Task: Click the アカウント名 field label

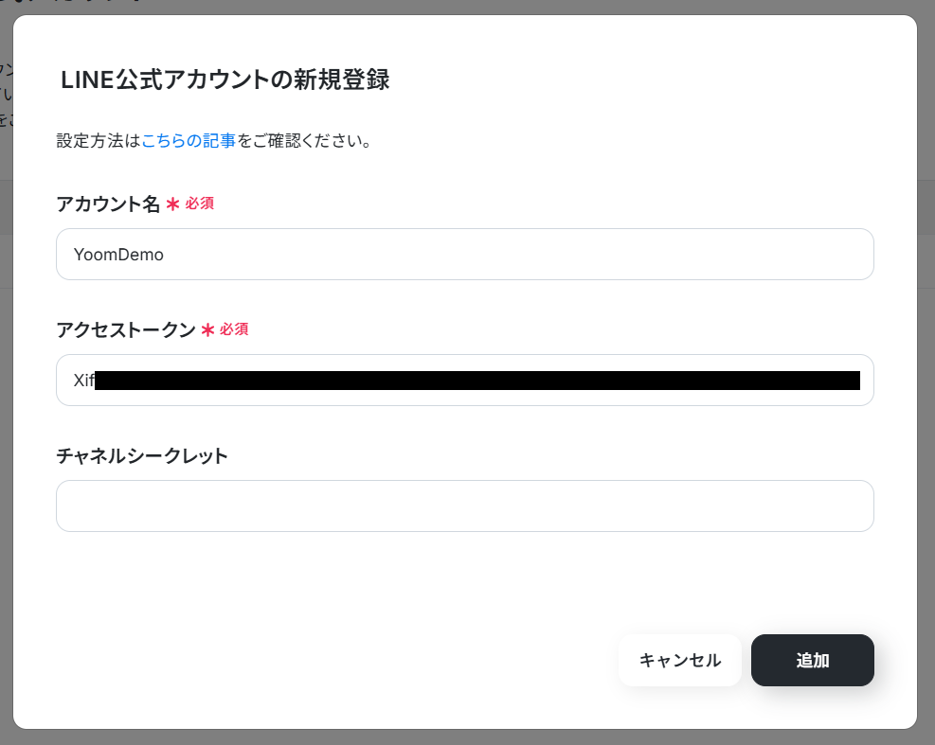Action: (108, 204)
